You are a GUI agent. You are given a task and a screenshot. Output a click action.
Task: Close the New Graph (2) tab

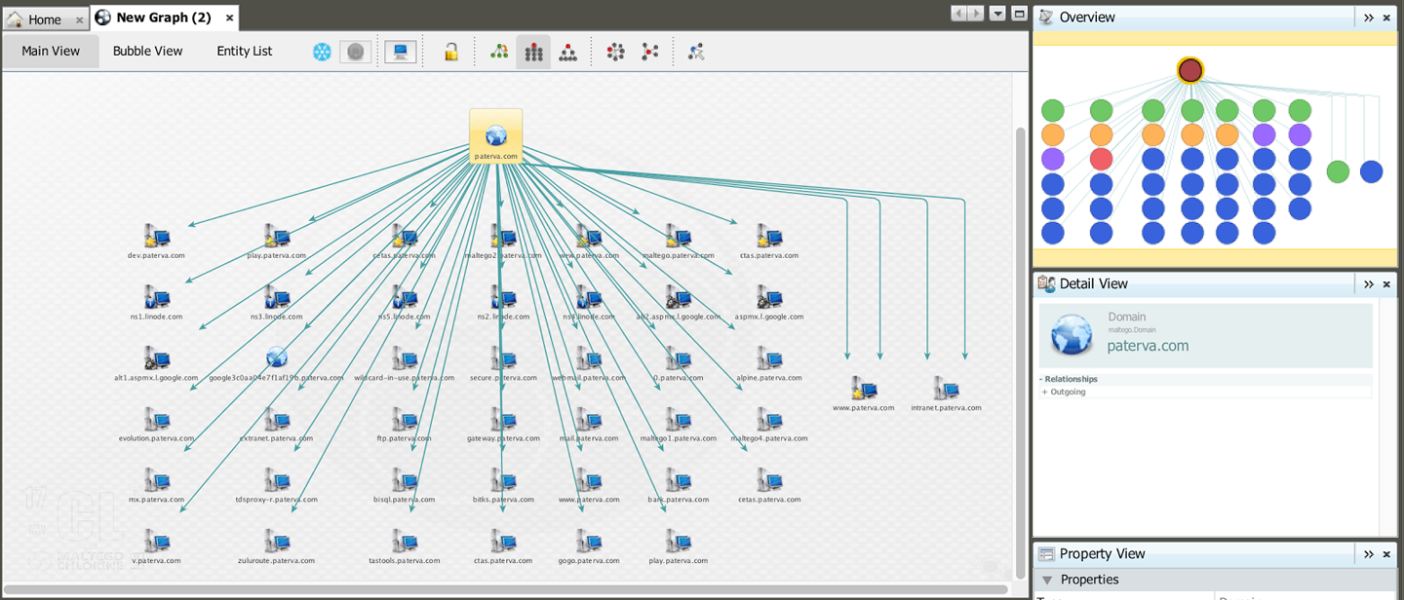coord(229,18)
